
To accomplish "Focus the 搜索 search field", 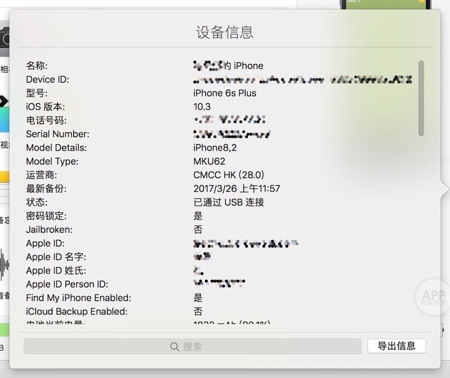I will click(192, 346).
